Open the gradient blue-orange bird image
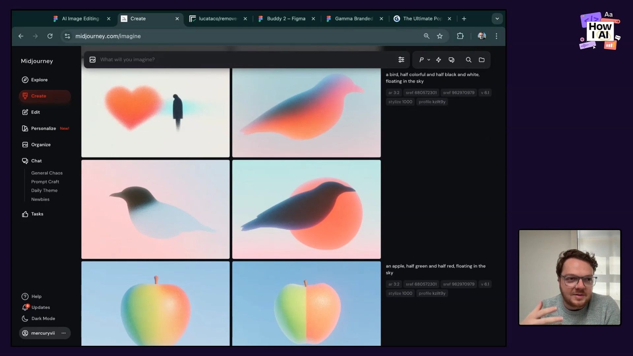Image resolution: width=633 pixels, height=356 pixels. [x=307, y=112]
